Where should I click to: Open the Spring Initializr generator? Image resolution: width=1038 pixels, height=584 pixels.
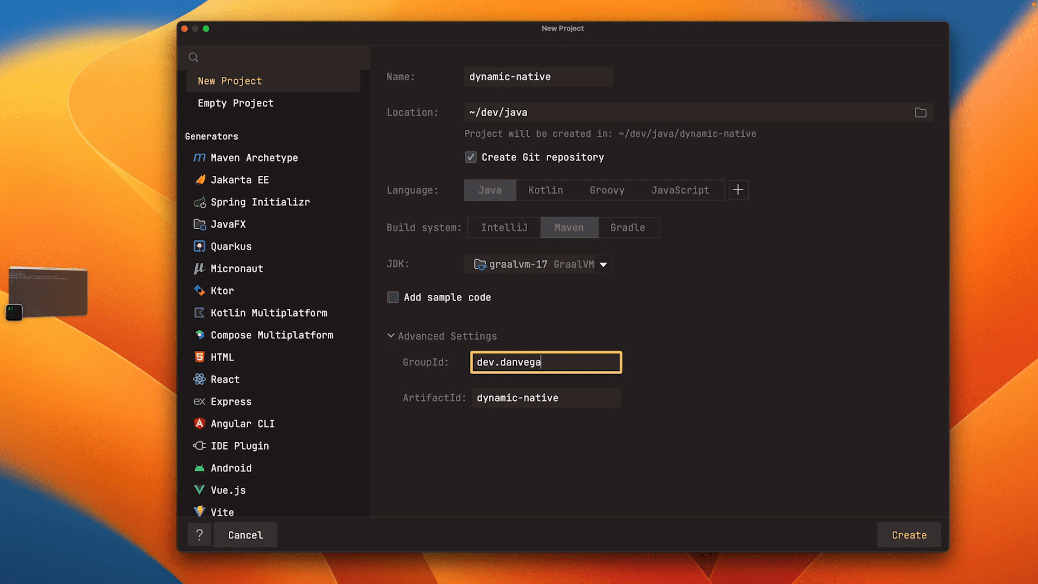click(x=260, y=202)
